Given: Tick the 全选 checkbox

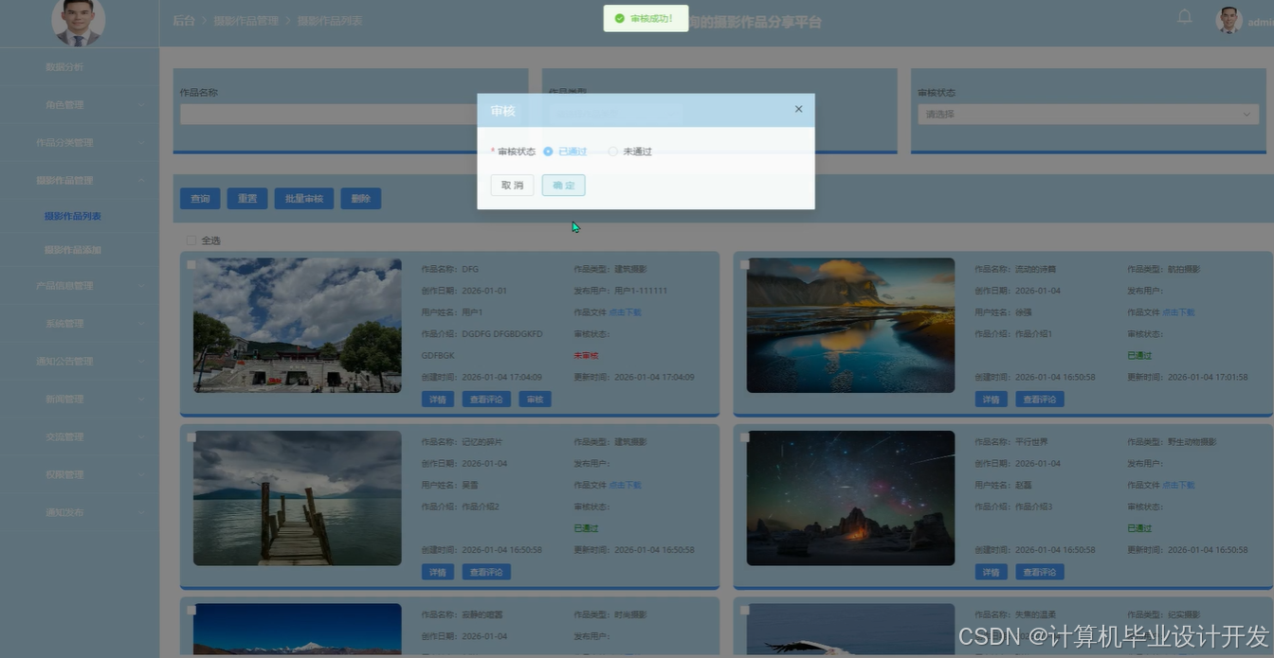Looking at the screenshot, I should click(x=191, y=240).
